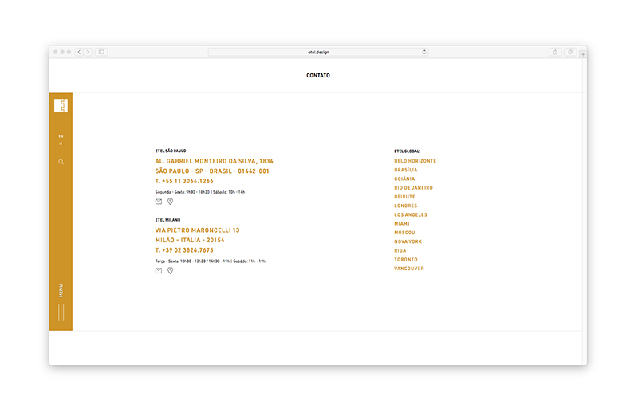Select Londres location
Screen dimensions: 638x412
[406, 206]
